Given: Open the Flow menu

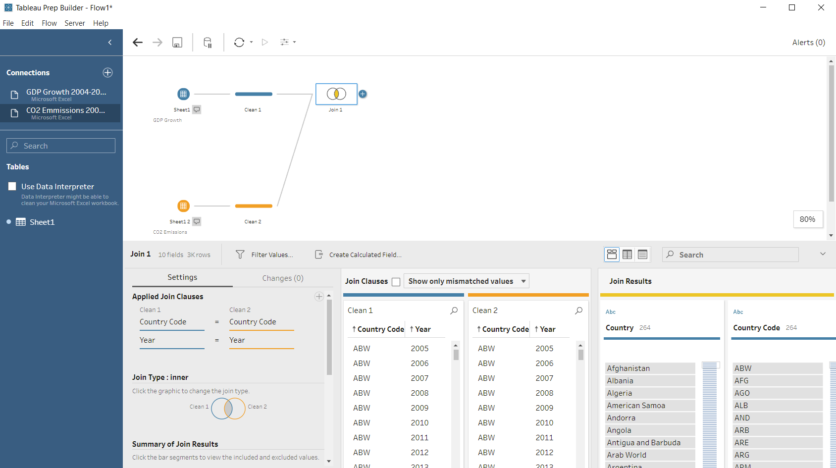Looking at the screenshot, I should pyautogui.click(x=49, y=23).
